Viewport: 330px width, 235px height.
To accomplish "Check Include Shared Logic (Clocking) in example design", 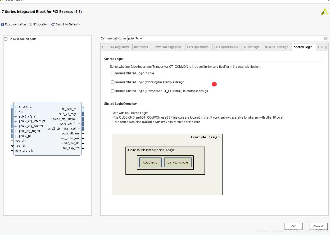I will [112, 82].
